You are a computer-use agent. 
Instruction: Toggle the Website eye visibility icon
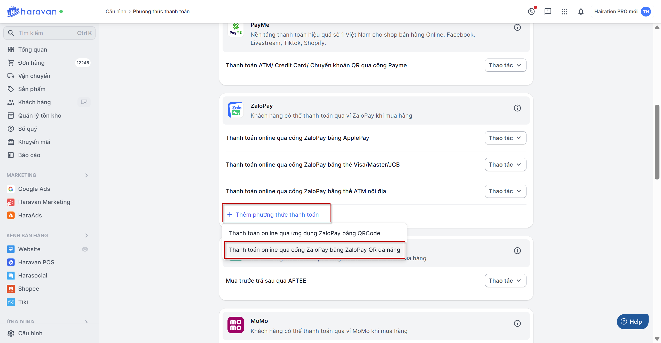[x=85, y=249]
